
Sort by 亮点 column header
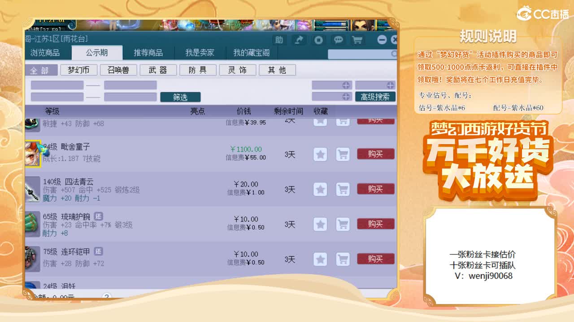198,111
